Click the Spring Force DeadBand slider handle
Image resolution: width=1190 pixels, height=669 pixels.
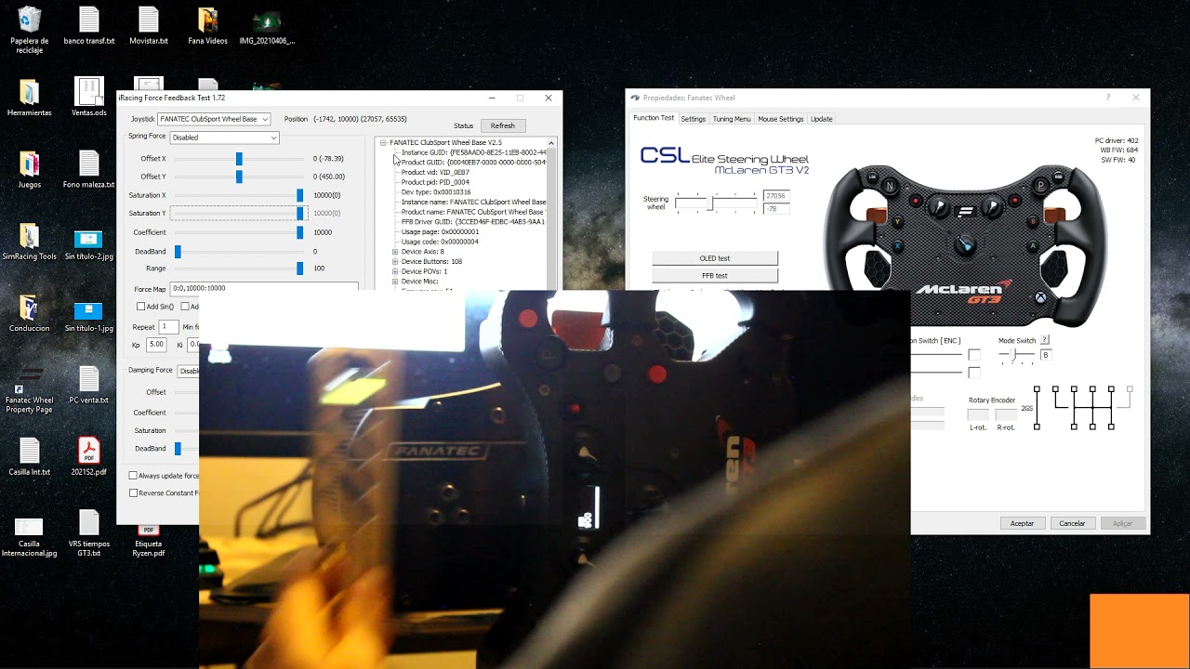(x=178, y=251)
